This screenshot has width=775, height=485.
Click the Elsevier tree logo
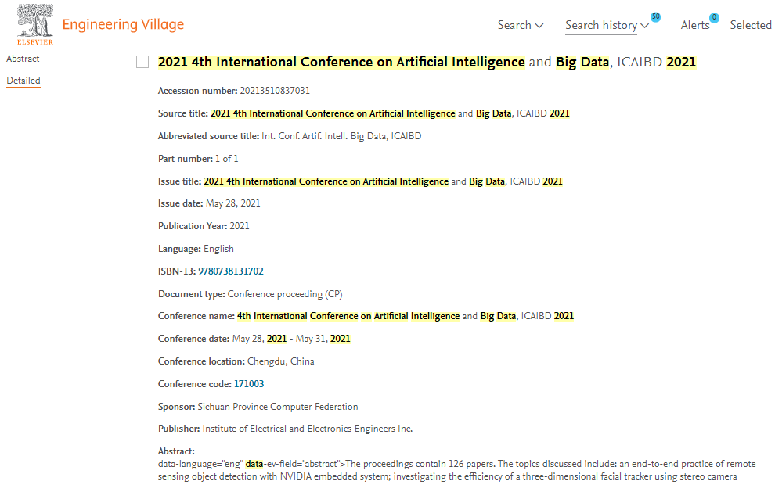pos(35,24)
